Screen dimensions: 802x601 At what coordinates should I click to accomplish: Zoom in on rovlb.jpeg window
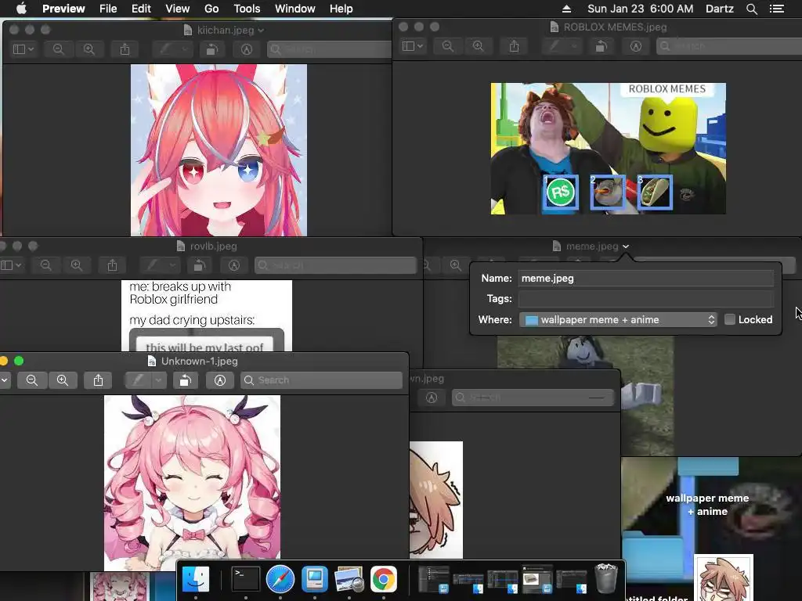point(76,265)
